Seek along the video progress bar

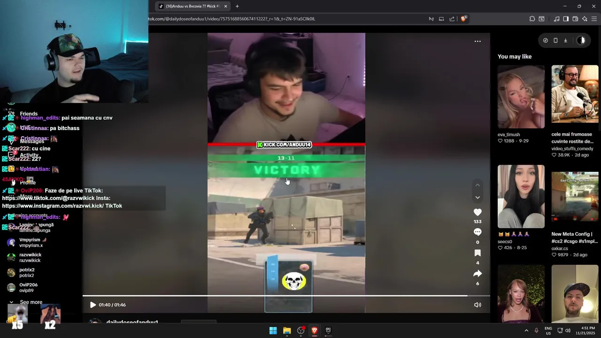(x=286, y=296)
